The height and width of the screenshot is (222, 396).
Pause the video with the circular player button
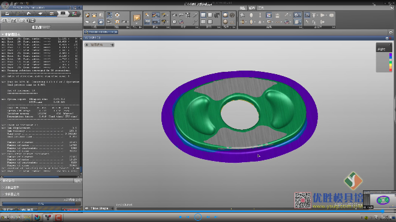pos(198,217)
